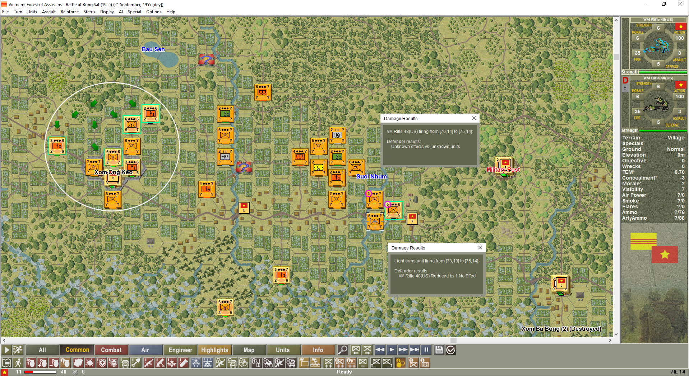Click the shovel dig-in icon

[x=136, y=363]
